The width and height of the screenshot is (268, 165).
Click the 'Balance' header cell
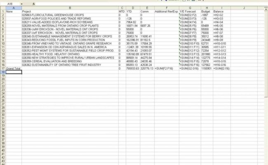click(222, 12)
